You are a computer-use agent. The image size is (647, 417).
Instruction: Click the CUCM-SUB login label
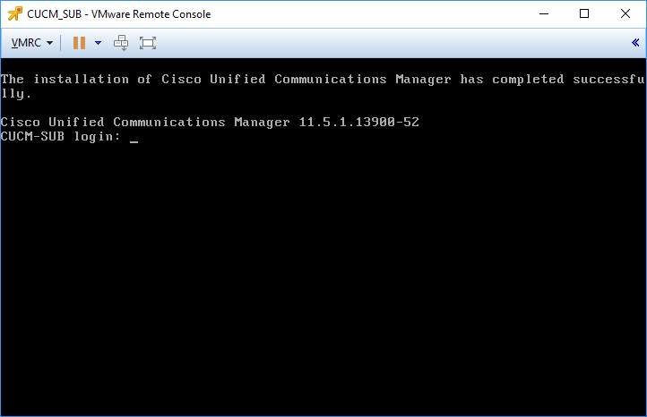61,136
